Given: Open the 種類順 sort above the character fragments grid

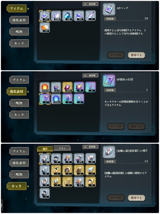Looking at the screenshot, I should [x=90, y=147].
